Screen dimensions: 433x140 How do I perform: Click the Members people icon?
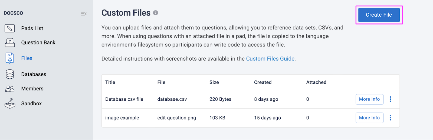click(x=10, y=89)
